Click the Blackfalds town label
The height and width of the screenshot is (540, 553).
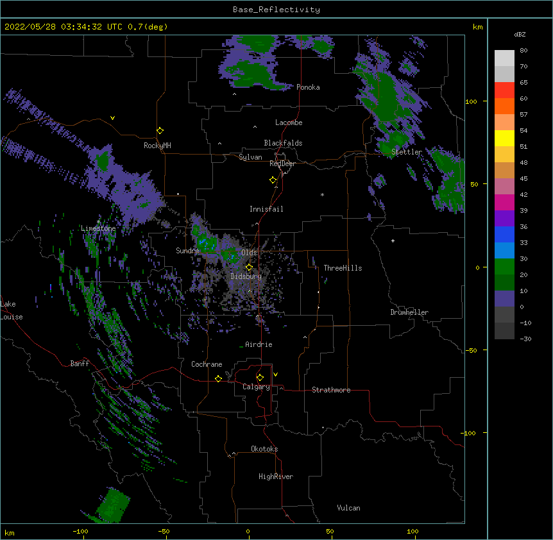tap(283, 143)
